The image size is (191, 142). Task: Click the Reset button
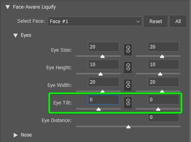[x=156, y=22]
